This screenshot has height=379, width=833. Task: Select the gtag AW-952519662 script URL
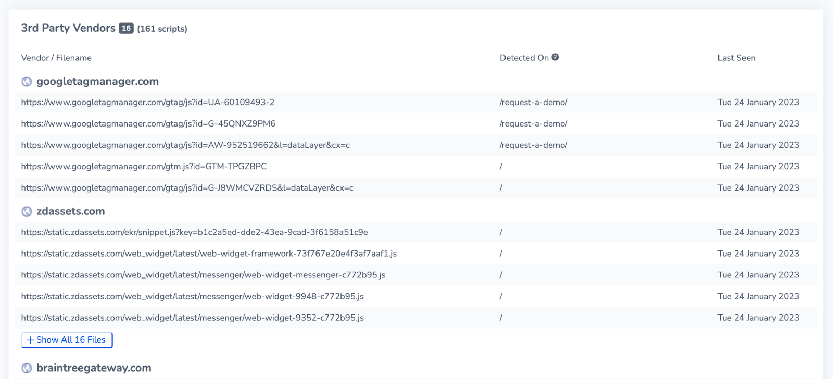[x=185, y=145]
